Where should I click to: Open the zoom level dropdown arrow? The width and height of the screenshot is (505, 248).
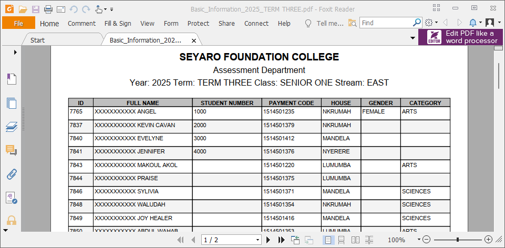419,239
